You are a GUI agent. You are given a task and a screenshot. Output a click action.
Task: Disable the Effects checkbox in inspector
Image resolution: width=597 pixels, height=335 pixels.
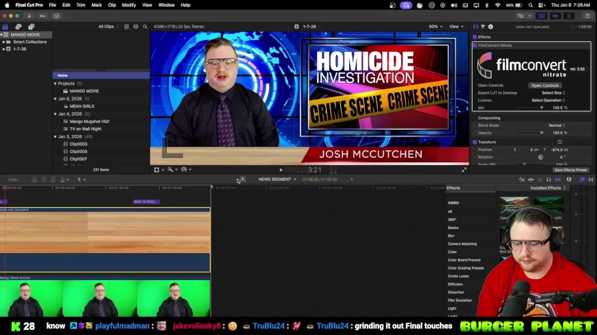click(475, 37)
